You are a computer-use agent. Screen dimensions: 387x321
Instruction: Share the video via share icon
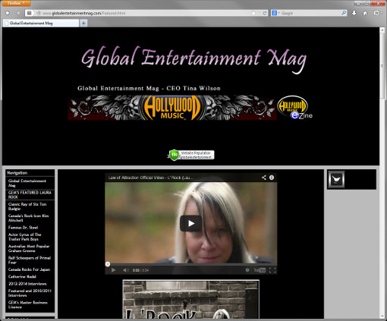click(x=264, y=178)
